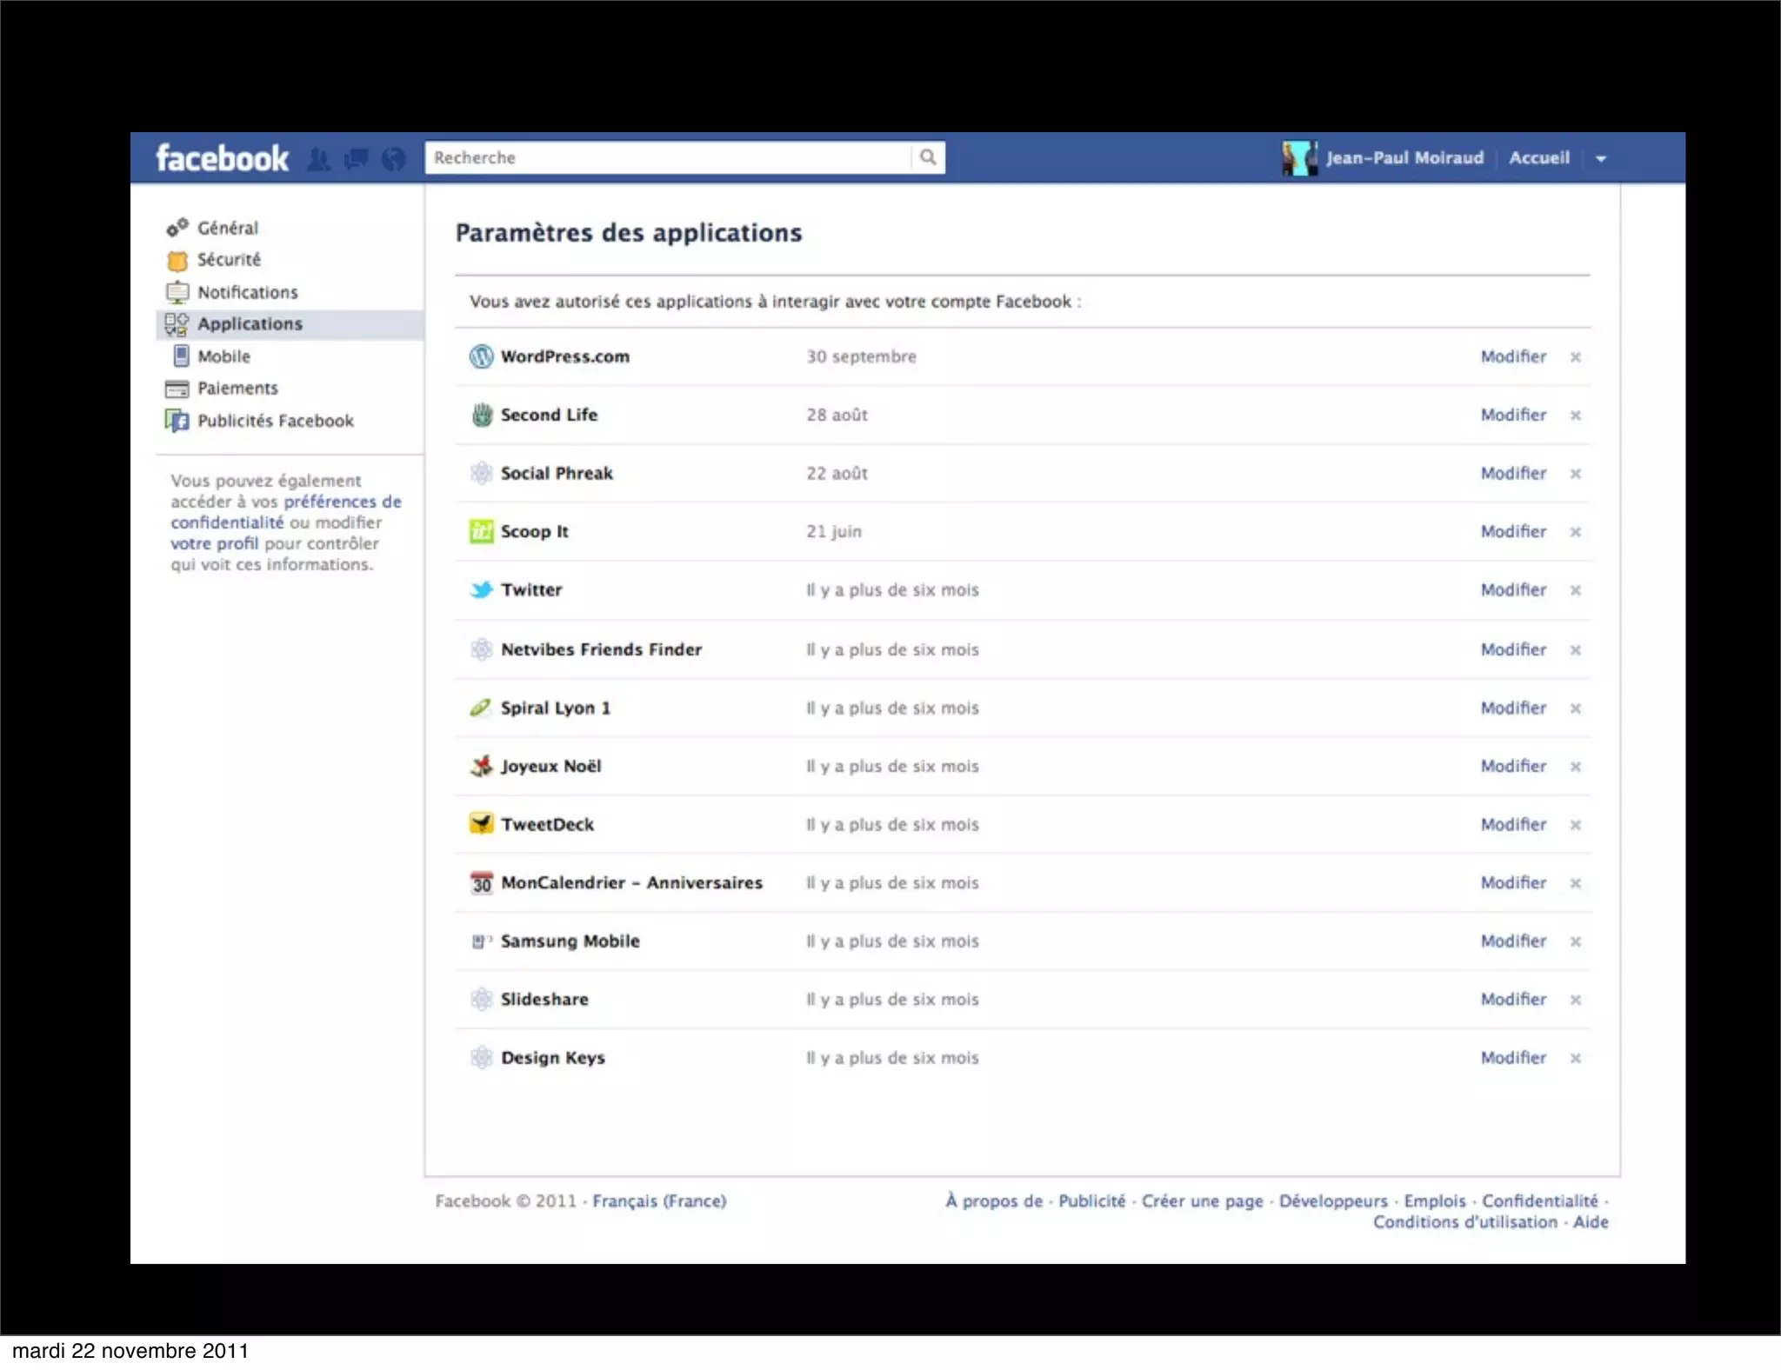Remove the Design Keys application
1781x1370 pixels.
pyautogui.click(x=1575, y=1058)
